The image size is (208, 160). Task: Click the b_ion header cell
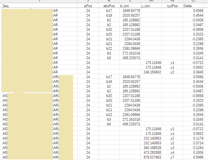129,6
